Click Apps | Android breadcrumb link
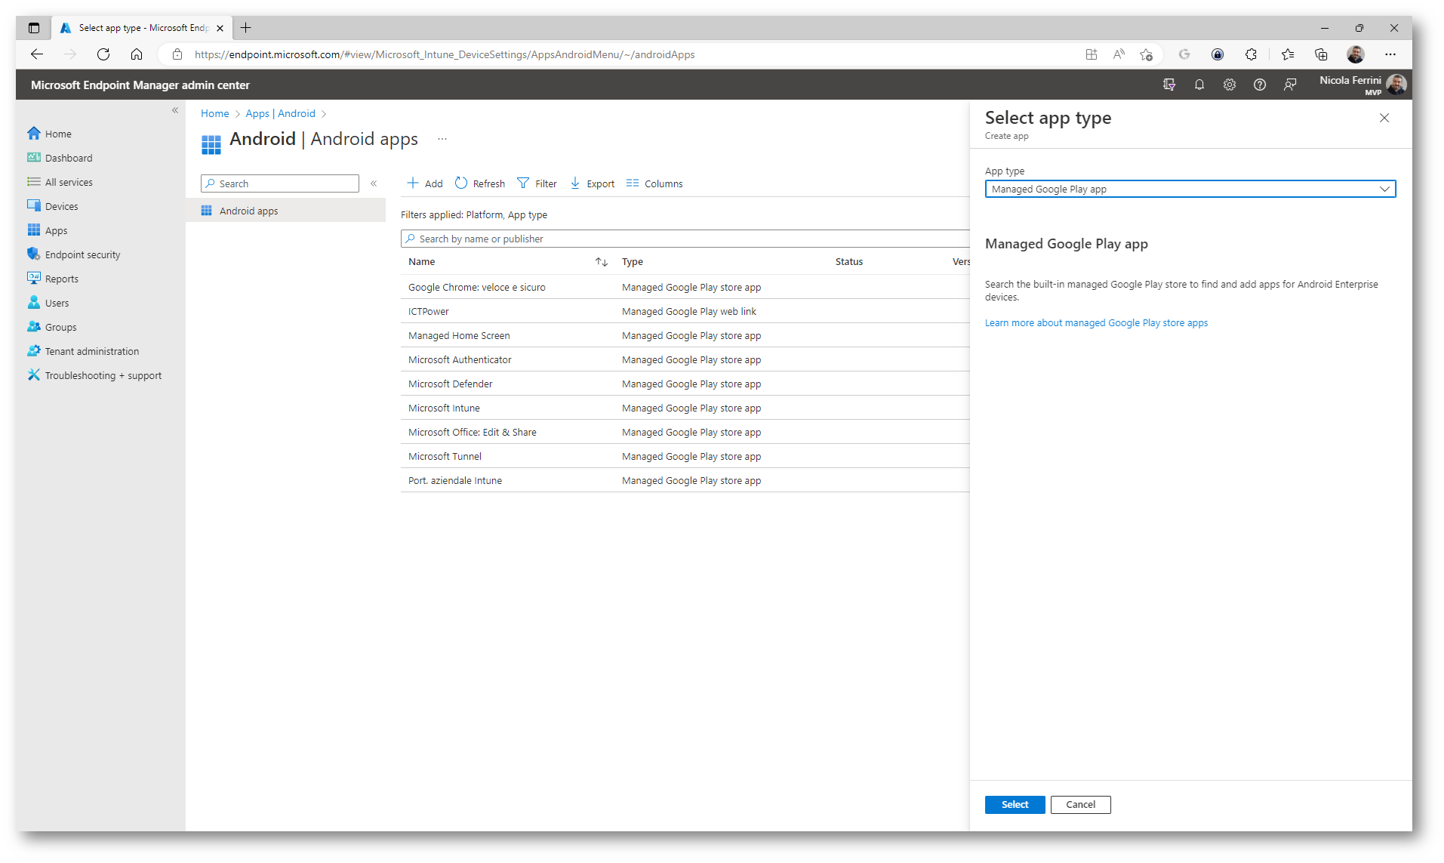 tap(280, 113)
